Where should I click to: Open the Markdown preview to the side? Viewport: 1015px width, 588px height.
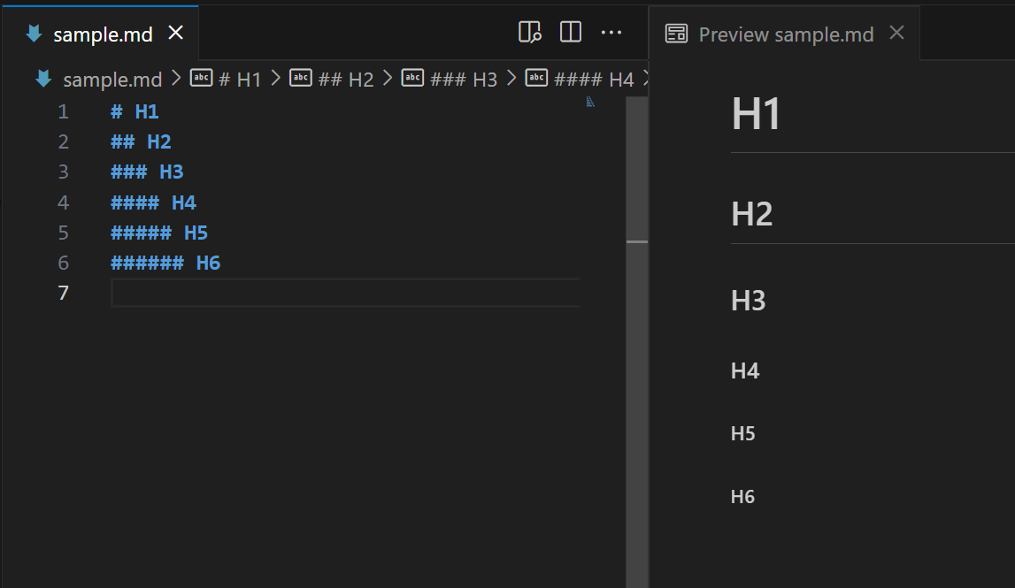point(529,32)
